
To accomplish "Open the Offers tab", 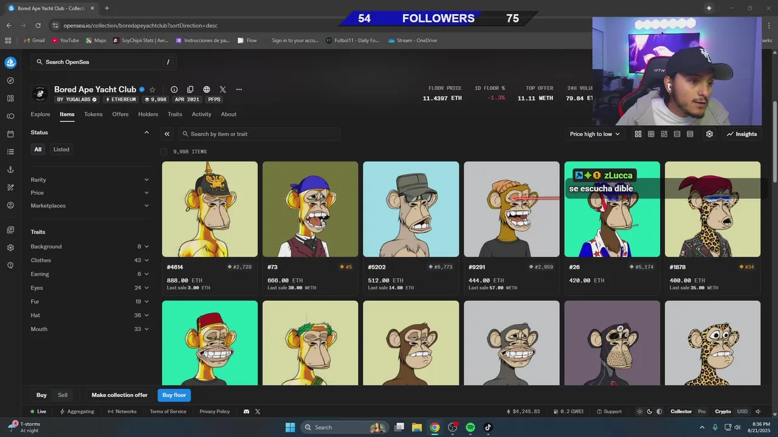I will click(120, 114).
